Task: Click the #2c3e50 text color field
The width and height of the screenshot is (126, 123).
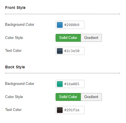Action: [x=70, y=51]
